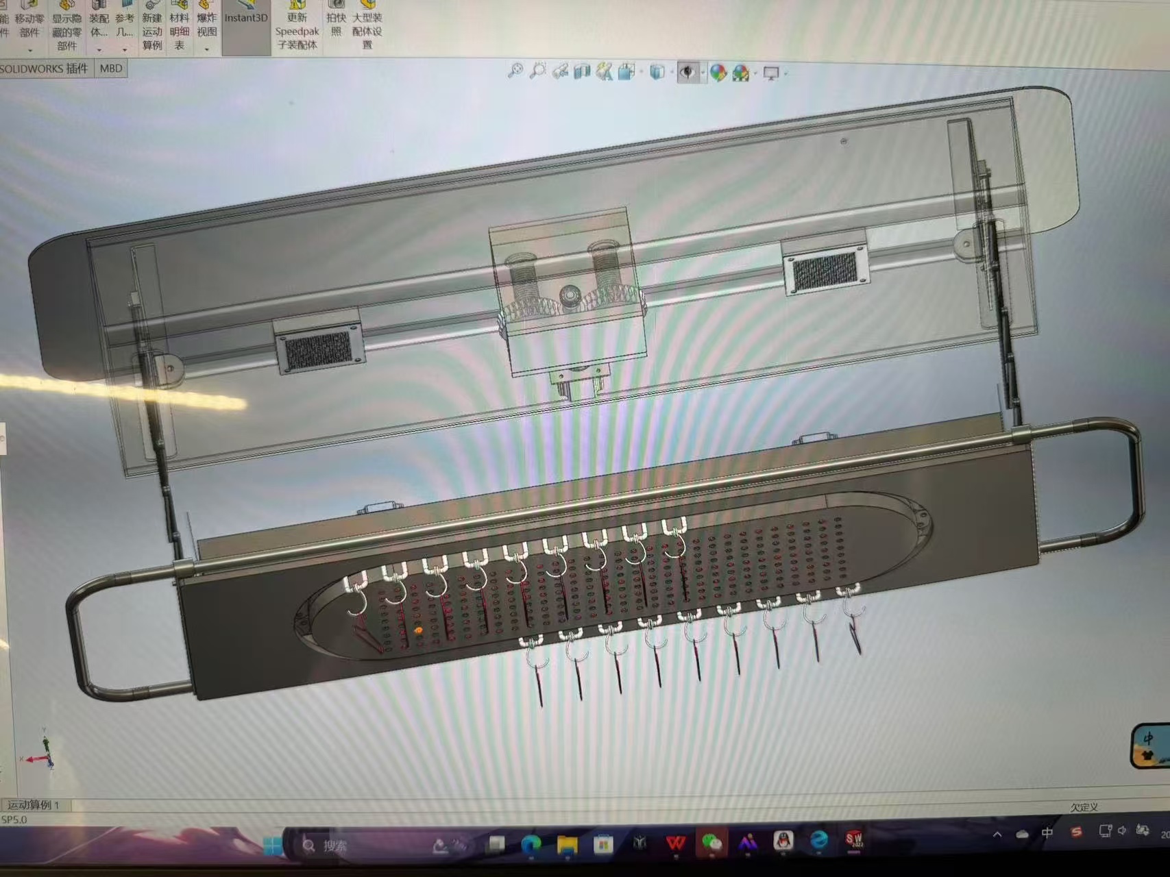1170x877 pixels.
Task: Toggle the Hide/Show Items eye icon
Action: pos(687,72)
